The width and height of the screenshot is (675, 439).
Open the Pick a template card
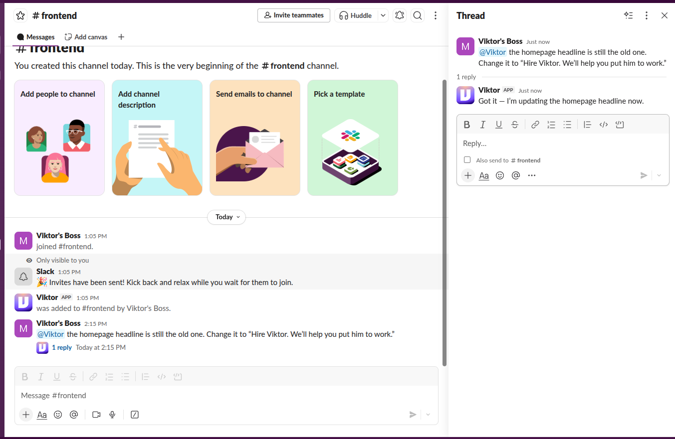tap(353, 138)
